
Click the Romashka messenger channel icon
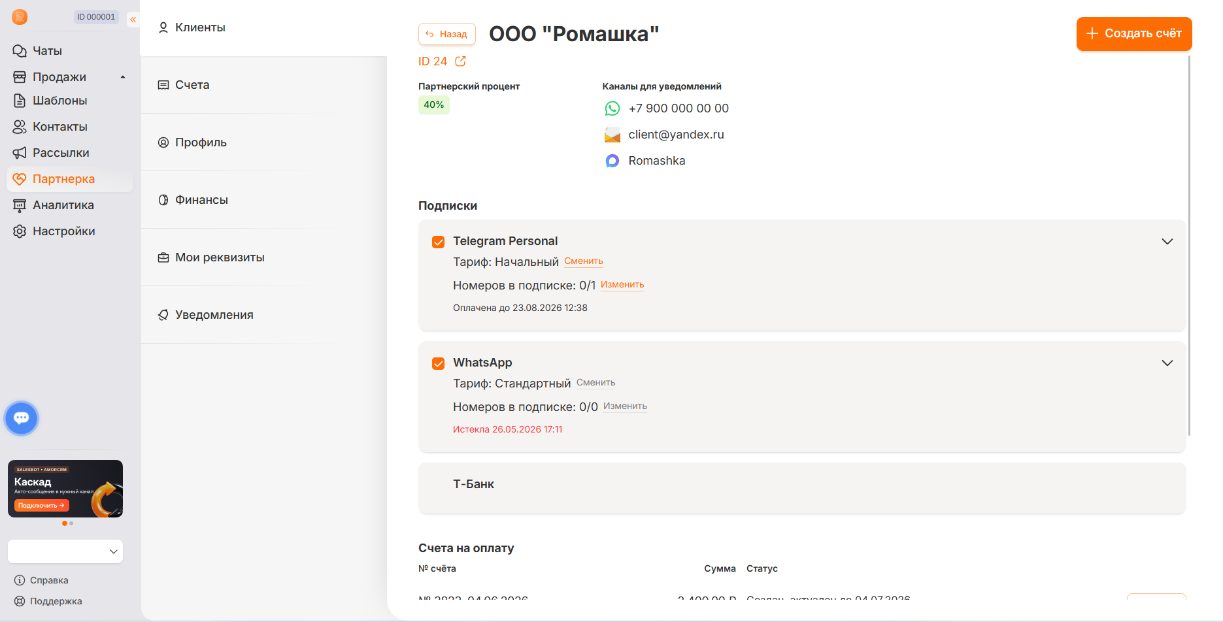click(612, 161)
